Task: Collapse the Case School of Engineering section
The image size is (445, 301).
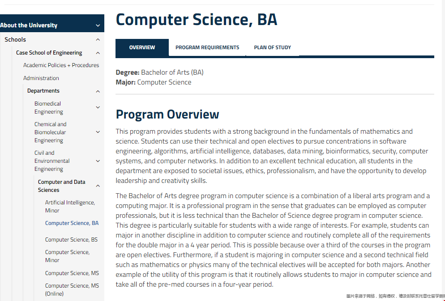Action: click(98, 52)
